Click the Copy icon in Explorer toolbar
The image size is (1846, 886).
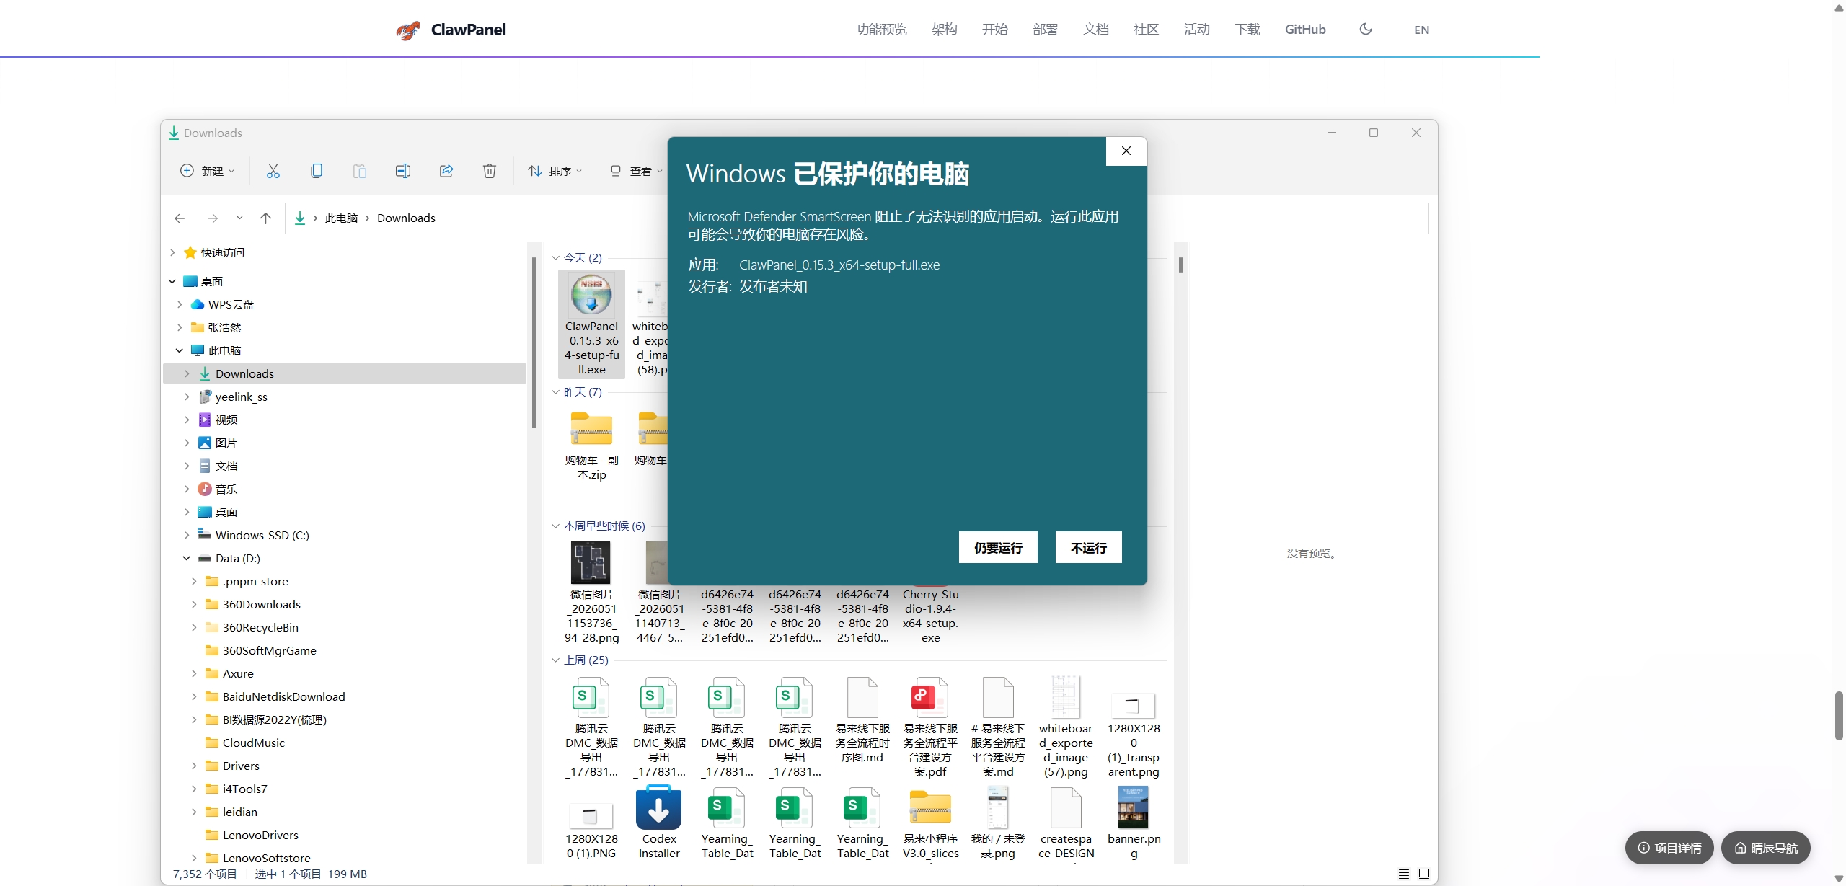[x=316, y=171]
